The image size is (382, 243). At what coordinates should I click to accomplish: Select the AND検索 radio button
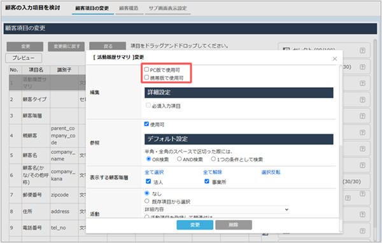180,159
